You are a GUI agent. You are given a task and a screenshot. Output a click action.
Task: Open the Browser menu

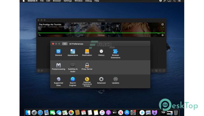coord(57,1)
